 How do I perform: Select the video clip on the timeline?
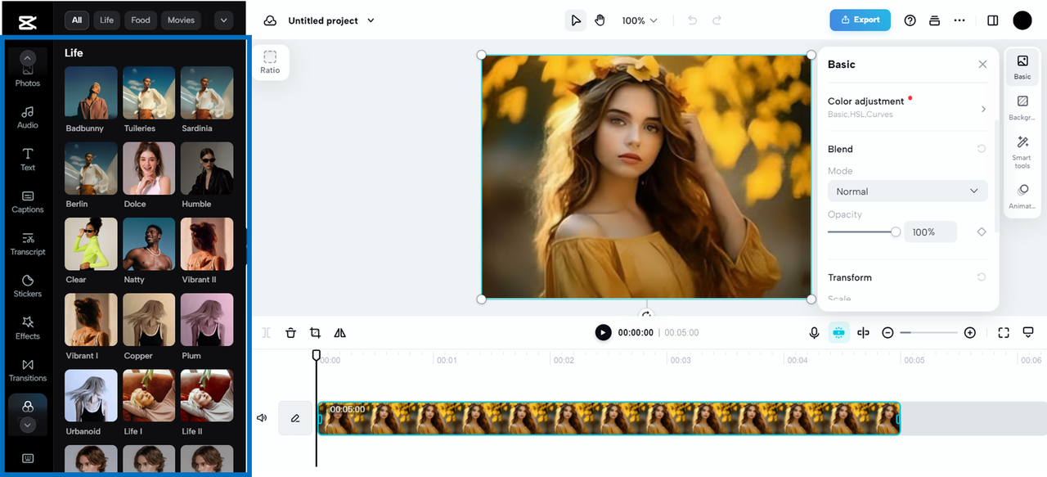[609, 418]
